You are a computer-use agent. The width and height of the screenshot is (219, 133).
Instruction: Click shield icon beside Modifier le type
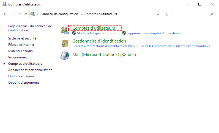(74, 33)
